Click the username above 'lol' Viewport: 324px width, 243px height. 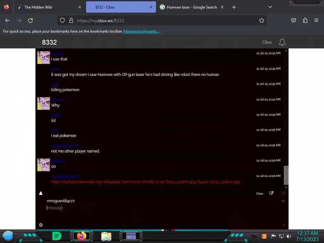(x=56, y=115)
